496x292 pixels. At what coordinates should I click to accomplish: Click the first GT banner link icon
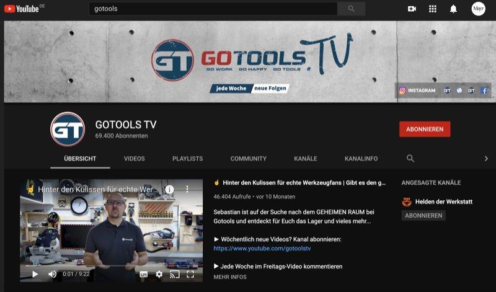pyautogui.click(x=446, y=91)
